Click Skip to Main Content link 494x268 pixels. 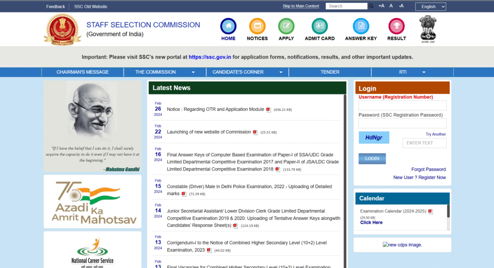301,6
